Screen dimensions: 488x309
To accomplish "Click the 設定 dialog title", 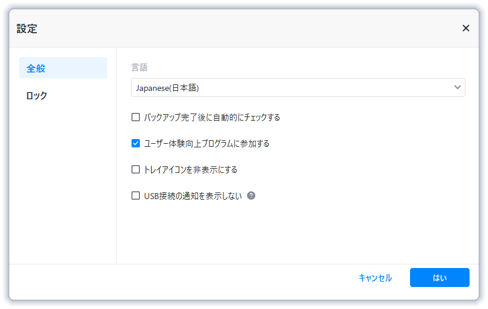I will click(x=27, y=29).
